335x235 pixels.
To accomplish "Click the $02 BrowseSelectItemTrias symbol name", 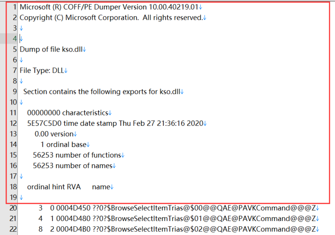I will pyautogui.click(x=204, y=229).
